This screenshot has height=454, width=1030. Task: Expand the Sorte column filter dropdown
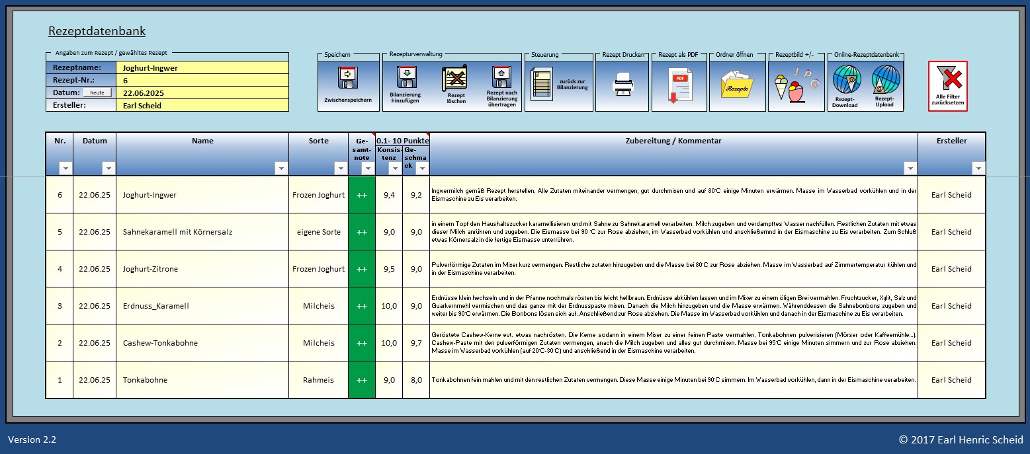coord(341,169)
